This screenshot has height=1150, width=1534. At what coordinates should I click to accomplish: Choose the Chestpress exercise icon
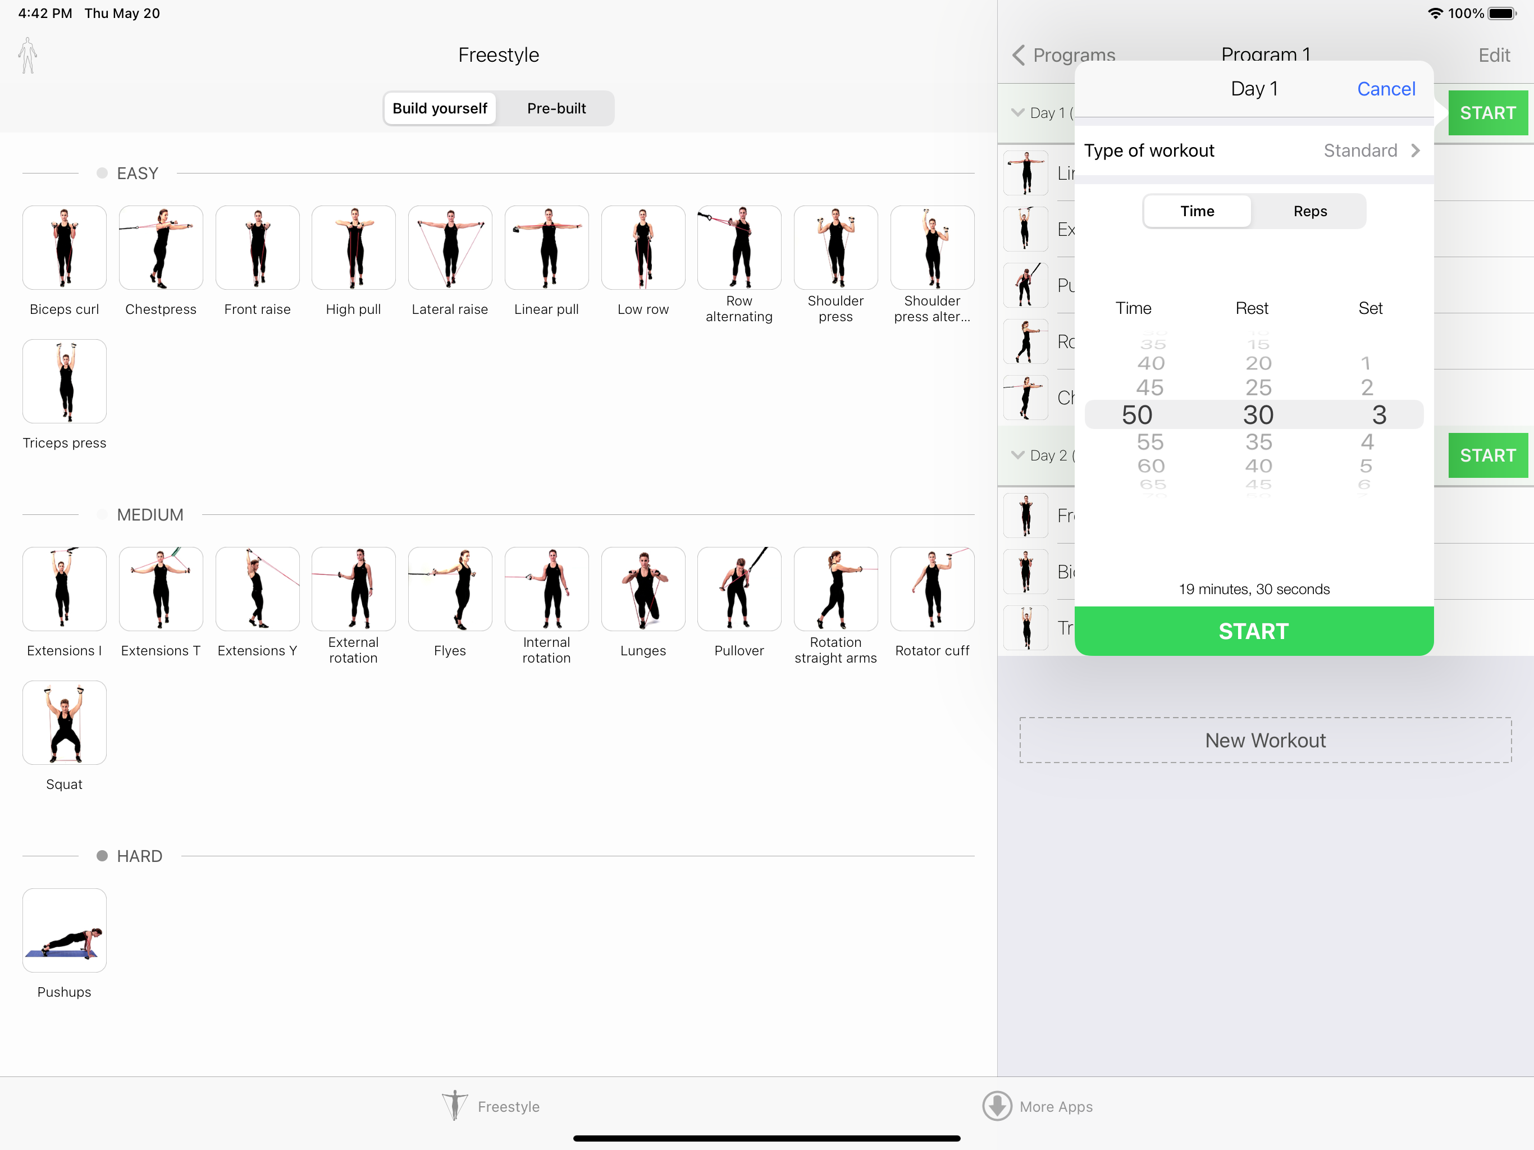(x=161, y=248)
